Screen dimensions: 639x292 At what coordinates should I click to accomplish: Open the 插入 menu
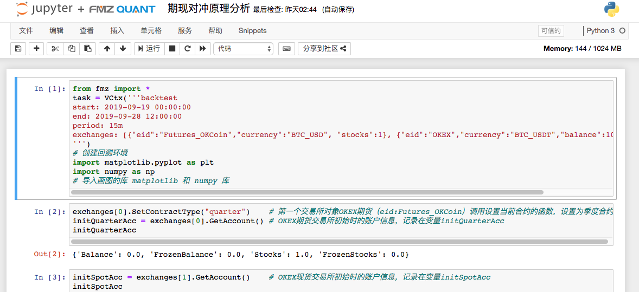pyautogui.click(x=117, y=30)
